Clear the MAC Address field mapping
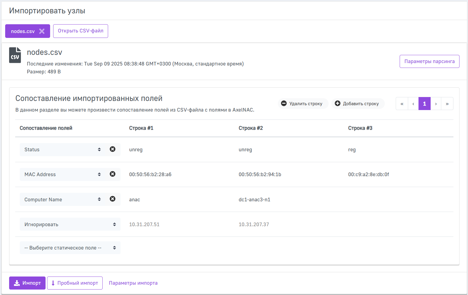 click(x=112, y=174)
